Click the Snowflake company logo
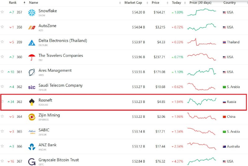Viewport: 248px width, 166px height. [32, 13]
